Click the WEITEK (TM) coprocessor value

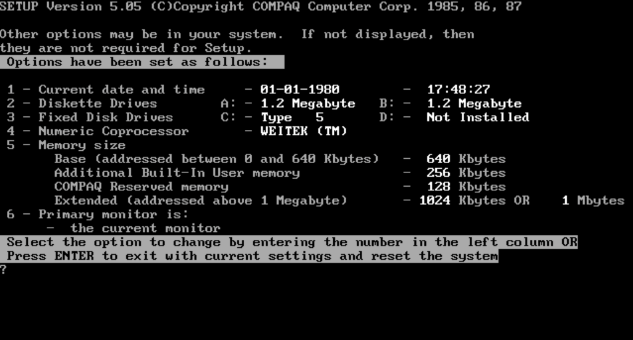(304, 131)
